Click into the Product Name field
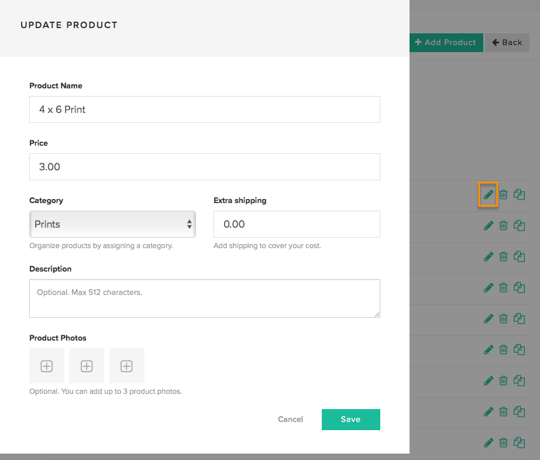The width and height of the screenshot is (540, 460). [x=205, y=109]
